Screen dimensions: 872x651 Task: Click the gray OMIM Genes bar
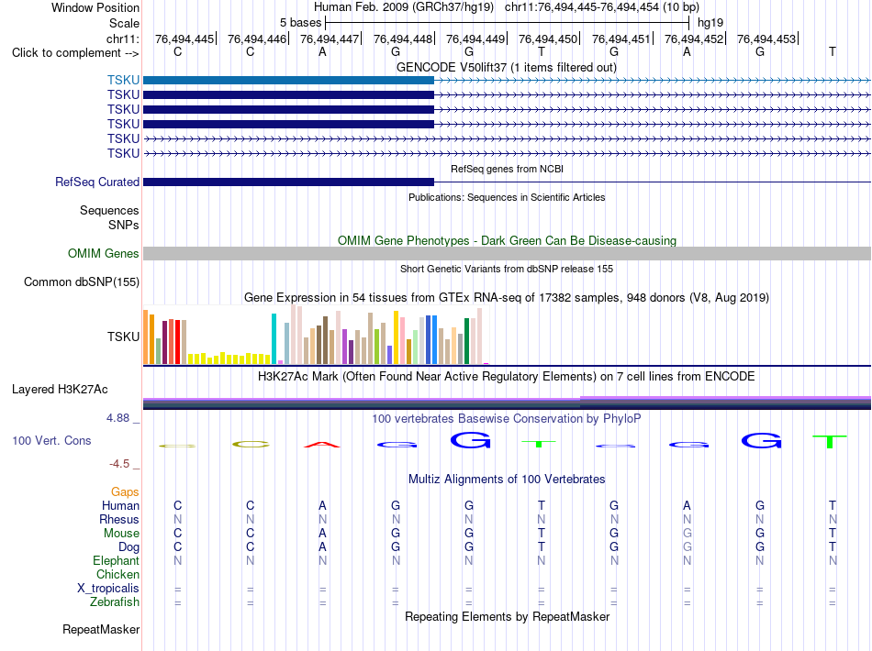click(x=507, y=253)
